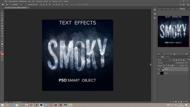Toggle lock all padlock icon
Screen dimensions: 190x107
(173, 65)
